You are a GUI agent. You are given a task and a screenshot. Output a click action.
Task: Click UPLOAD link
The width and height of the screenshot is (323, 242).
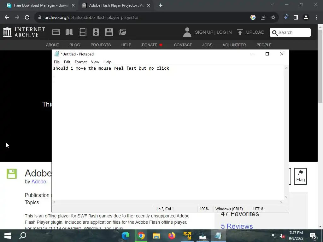point(255,32)
